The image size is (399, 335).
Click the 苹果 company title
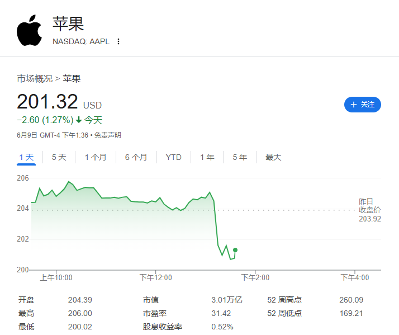click(x=68, y=23)
